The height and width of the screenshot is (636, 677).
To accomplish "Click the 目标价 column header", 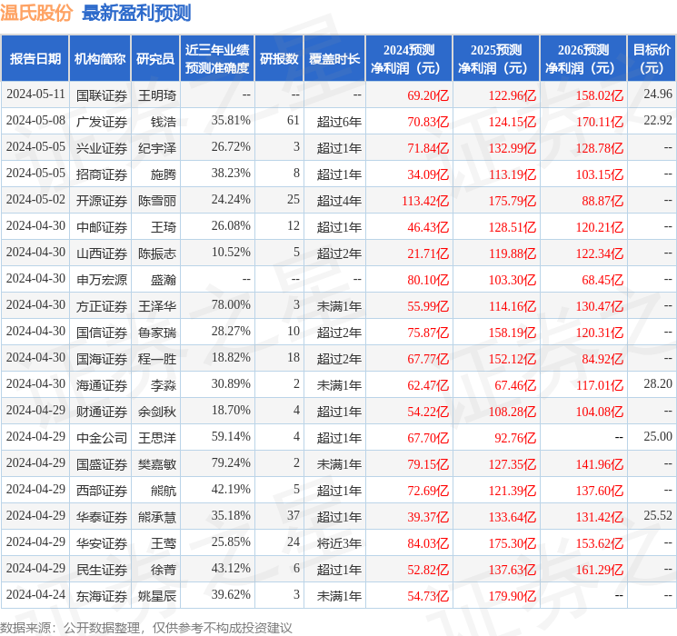I will [x=652, y=59].
